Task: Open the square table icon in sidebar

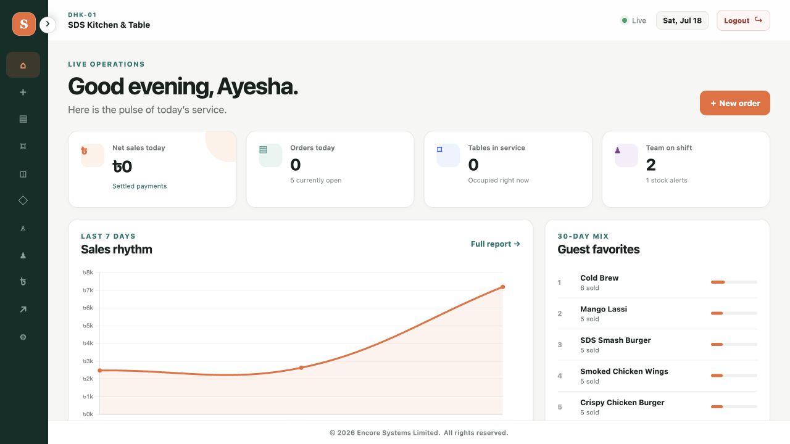Action: pos(23,146)
